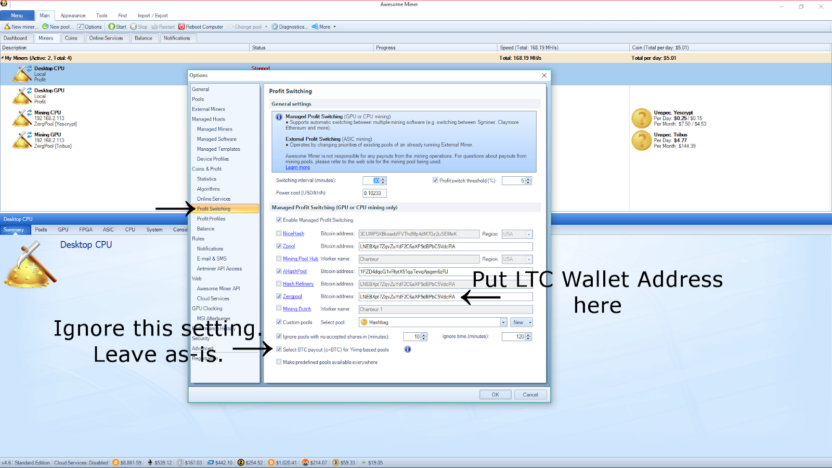
Task: Select the Desktop CPU miner pickaxe icon
Action: (x=21, y=73)
